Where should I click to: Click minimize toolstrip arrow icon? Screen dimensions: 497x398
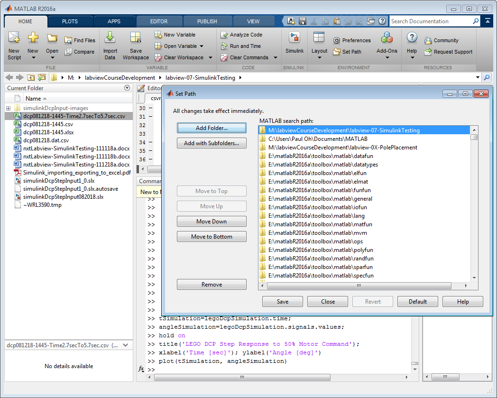[488, 21]
